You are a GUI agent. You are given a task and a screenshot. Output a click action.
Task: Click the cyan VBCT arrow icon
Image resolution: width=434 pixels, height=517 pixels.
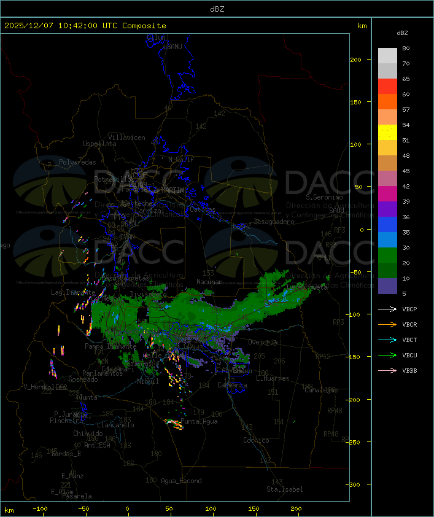(x=387, y=340)
